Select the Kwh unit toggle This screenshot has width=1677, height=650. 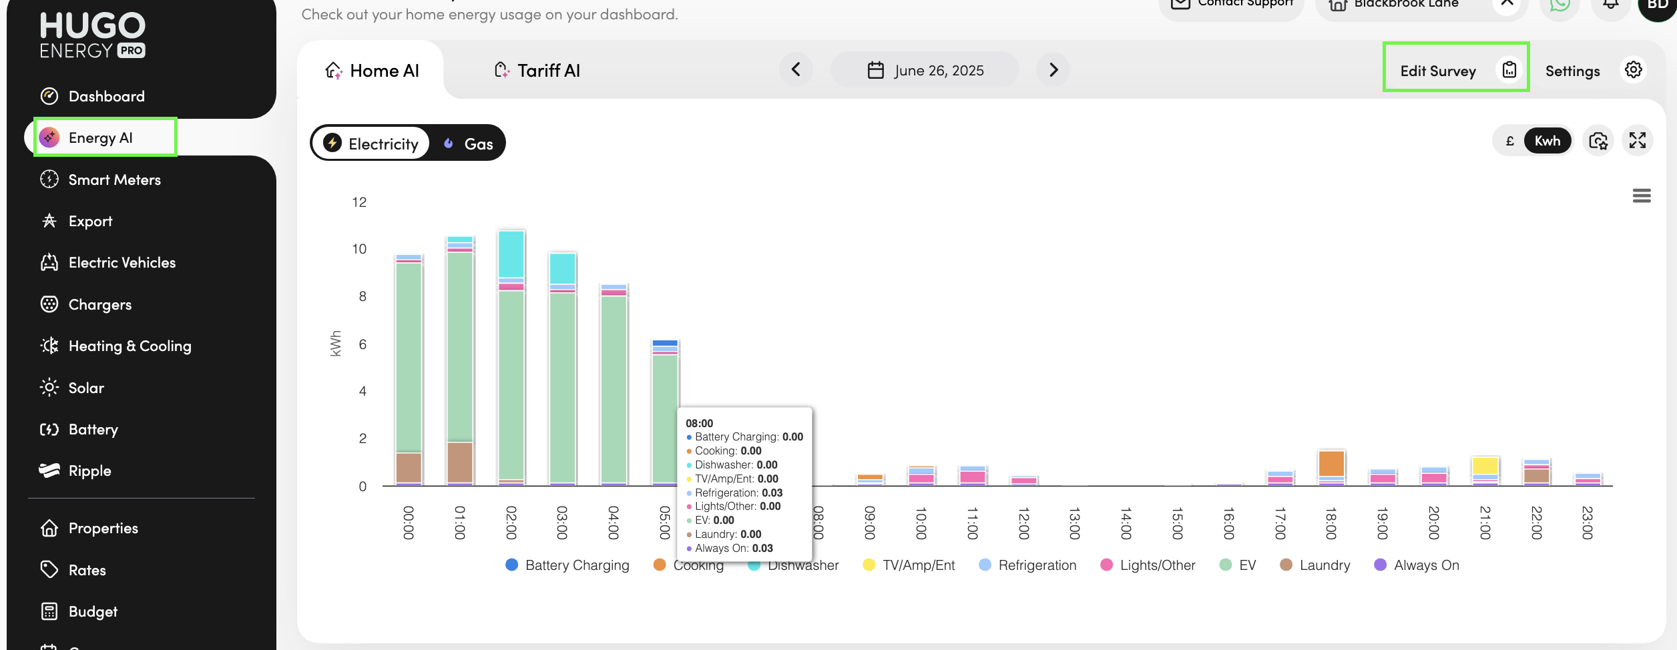pos(1547,141)
